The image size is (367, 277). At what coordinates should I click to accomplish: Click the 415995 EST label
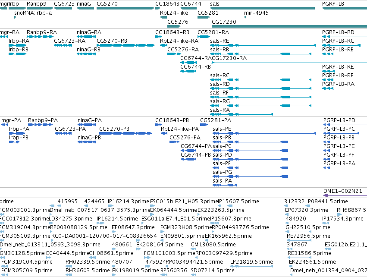(67, 201)
